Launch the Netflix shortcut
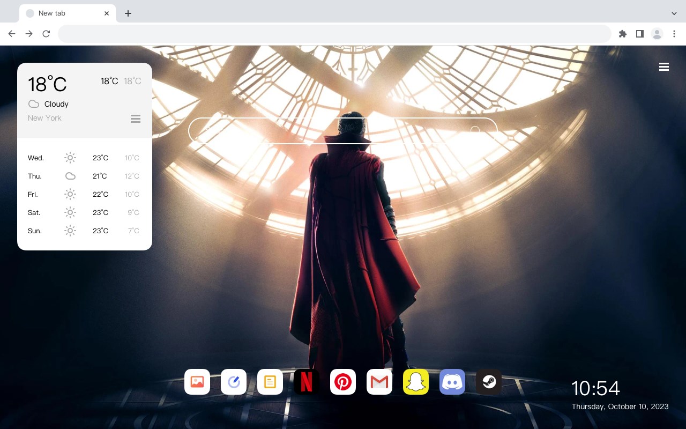 pos(307,382)
